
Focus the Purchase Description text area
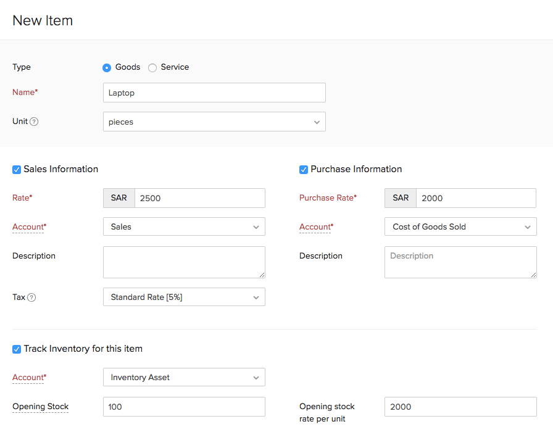coord(460,262)
